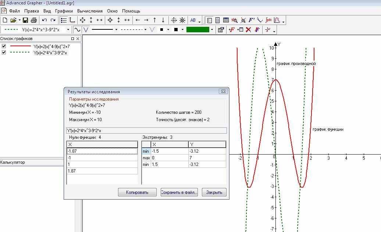Image resolution: width=381 pixels, height=232 pixels.
Task: Add a text label with the AB tool
Action: 193,20
